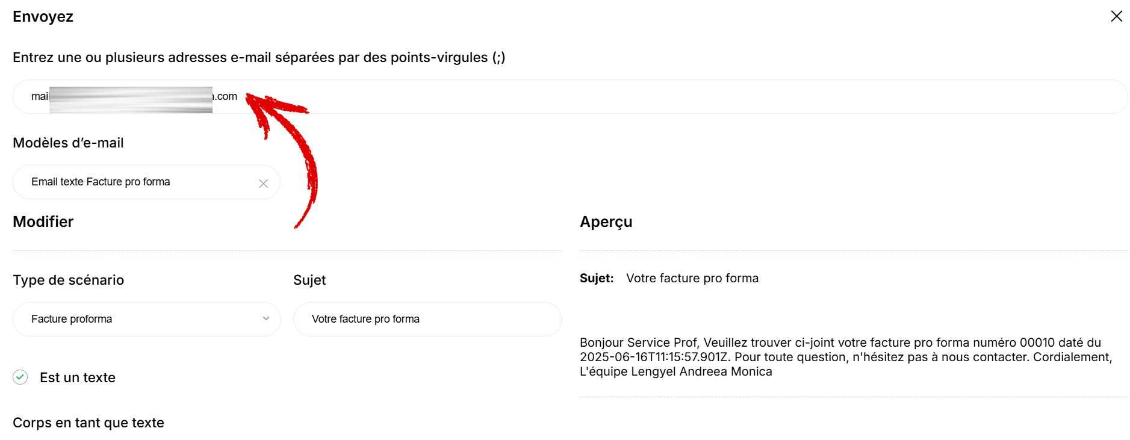Image resolution: width=1130 pixels, height=440 pixels.
Task: Click the Modèles d'e-mail label
Action: click(x=68, y=143)
